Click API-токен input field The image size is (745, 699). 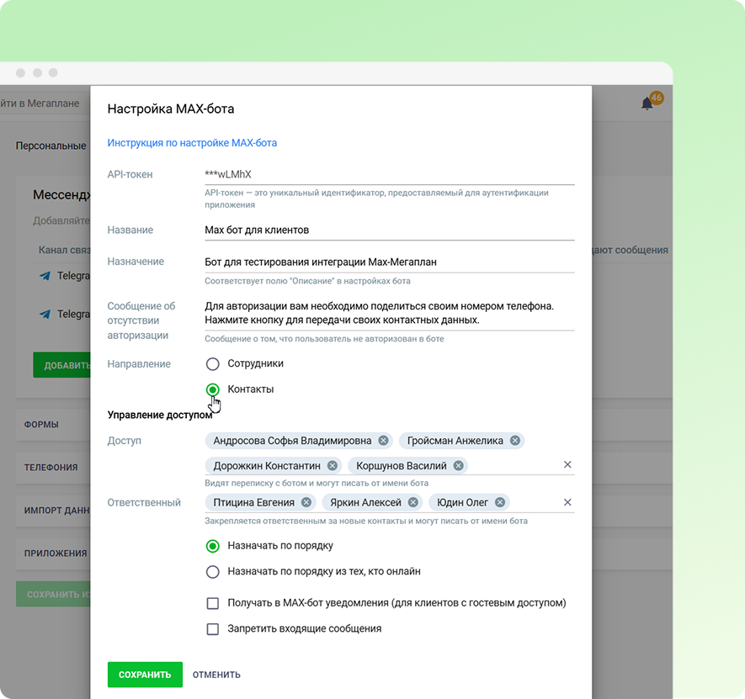click(x=390, y=175)
